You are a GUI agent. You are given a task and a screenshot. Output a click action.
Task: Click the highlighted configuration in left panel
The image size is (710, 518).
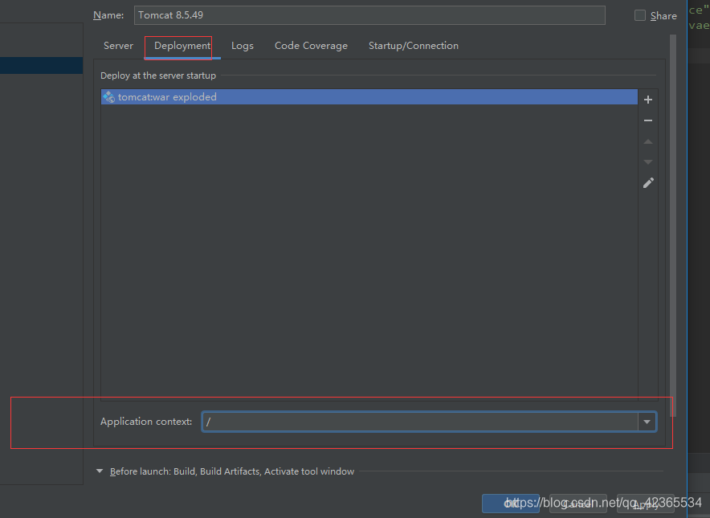click(41, 65)
